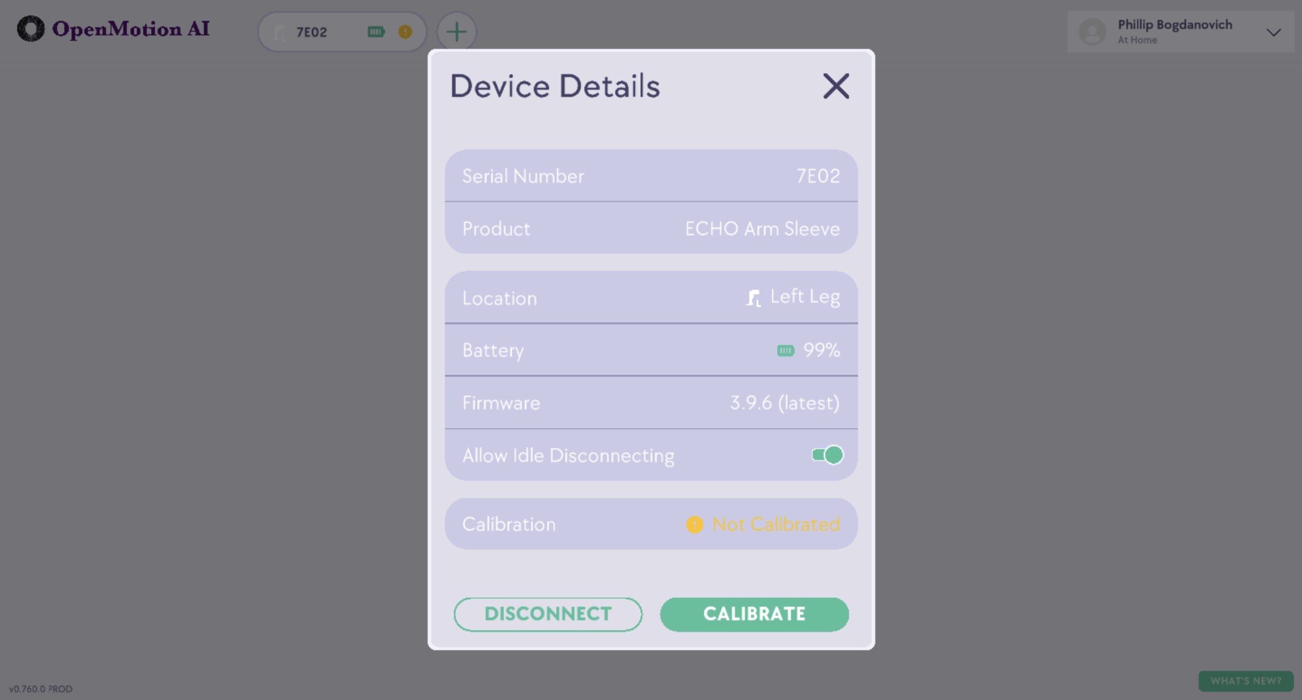
Task: Click the OpenMotion AI logo icon
Action: [30, 29]
